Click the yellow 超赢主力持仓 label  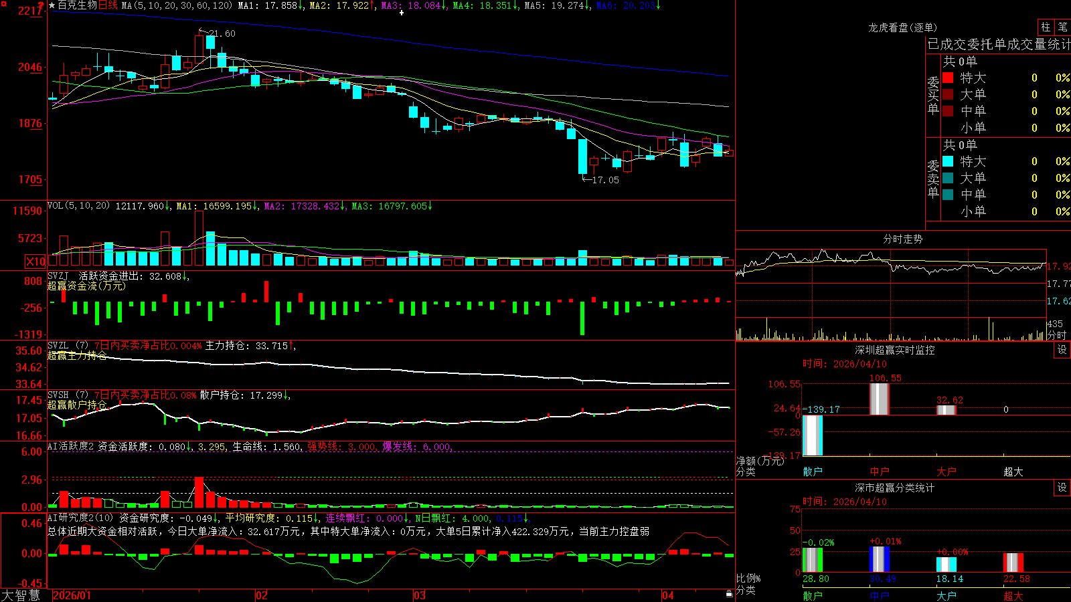[x=77, y=355]
